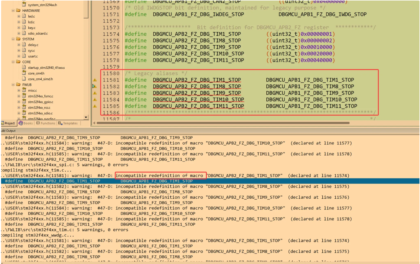Click the project tree down scroll arrow
420x264 pixels.
(x=86, y=117)
